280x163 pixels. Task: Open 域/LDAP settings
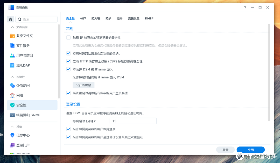(x=24, y=65)
